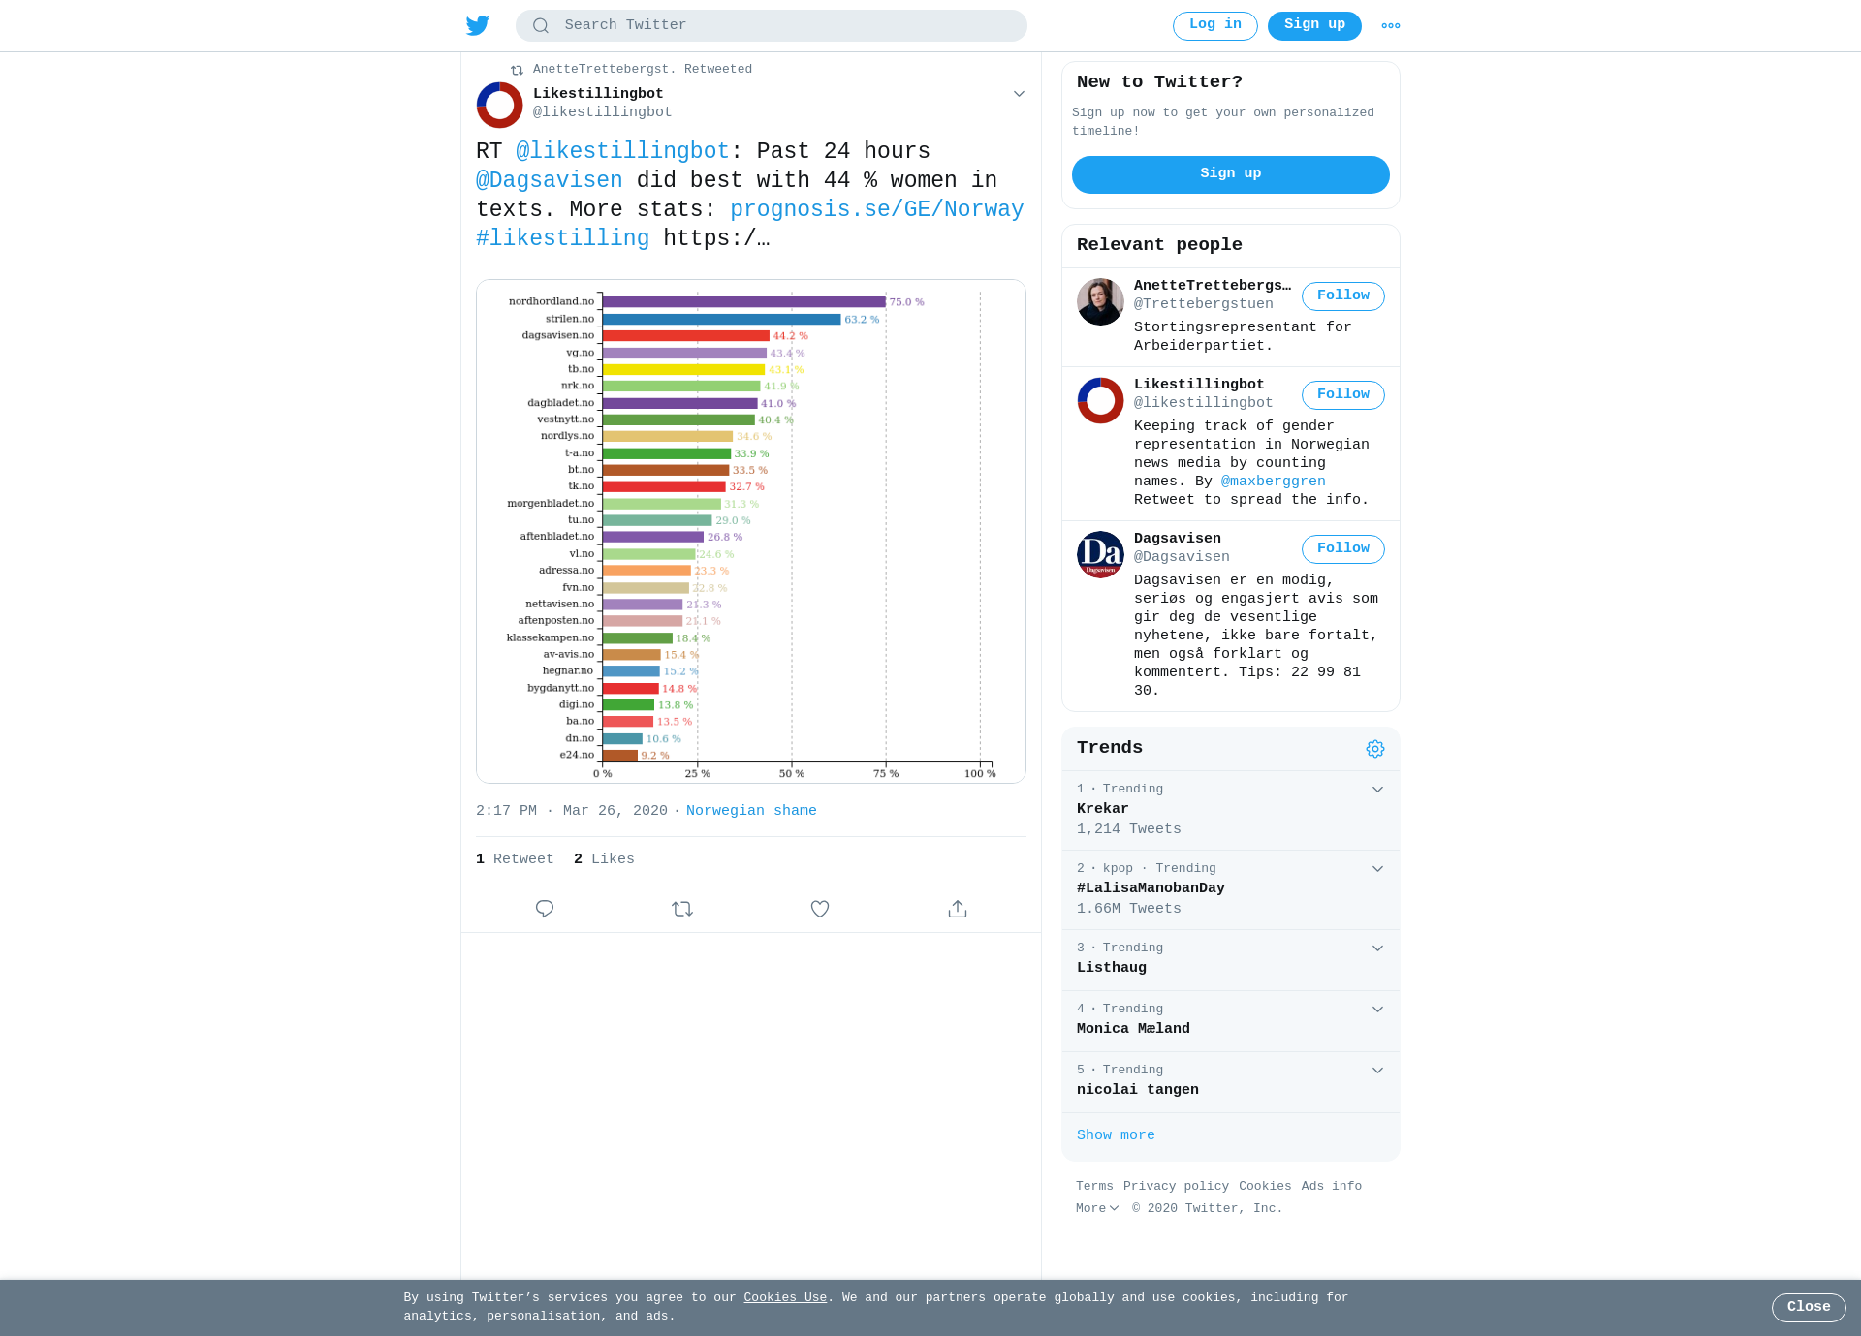Open the Trends settings gear
1861x1336 pixels.
click(x=1375, y=749)
